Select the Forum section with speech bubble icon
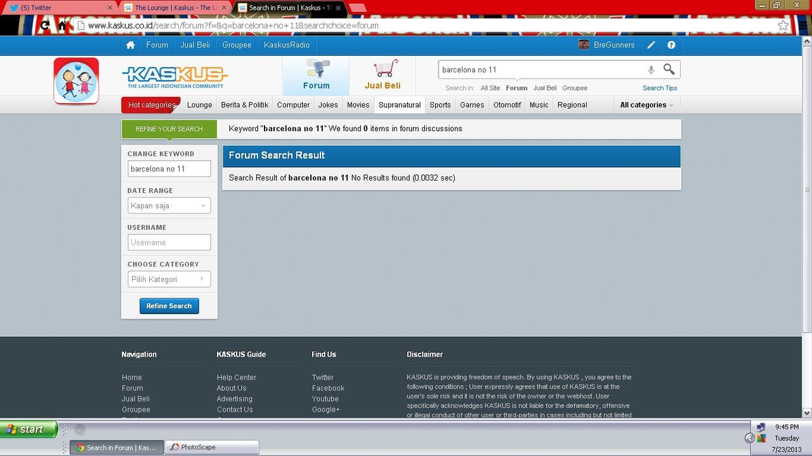 [x=316, y=75]
